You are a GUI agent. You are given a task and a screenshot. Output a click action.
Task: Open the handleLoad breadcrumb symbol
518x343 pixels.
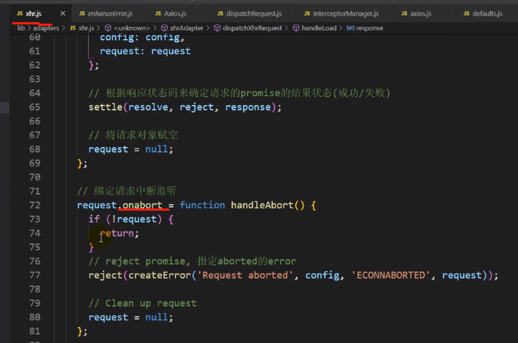coord(319,28)
